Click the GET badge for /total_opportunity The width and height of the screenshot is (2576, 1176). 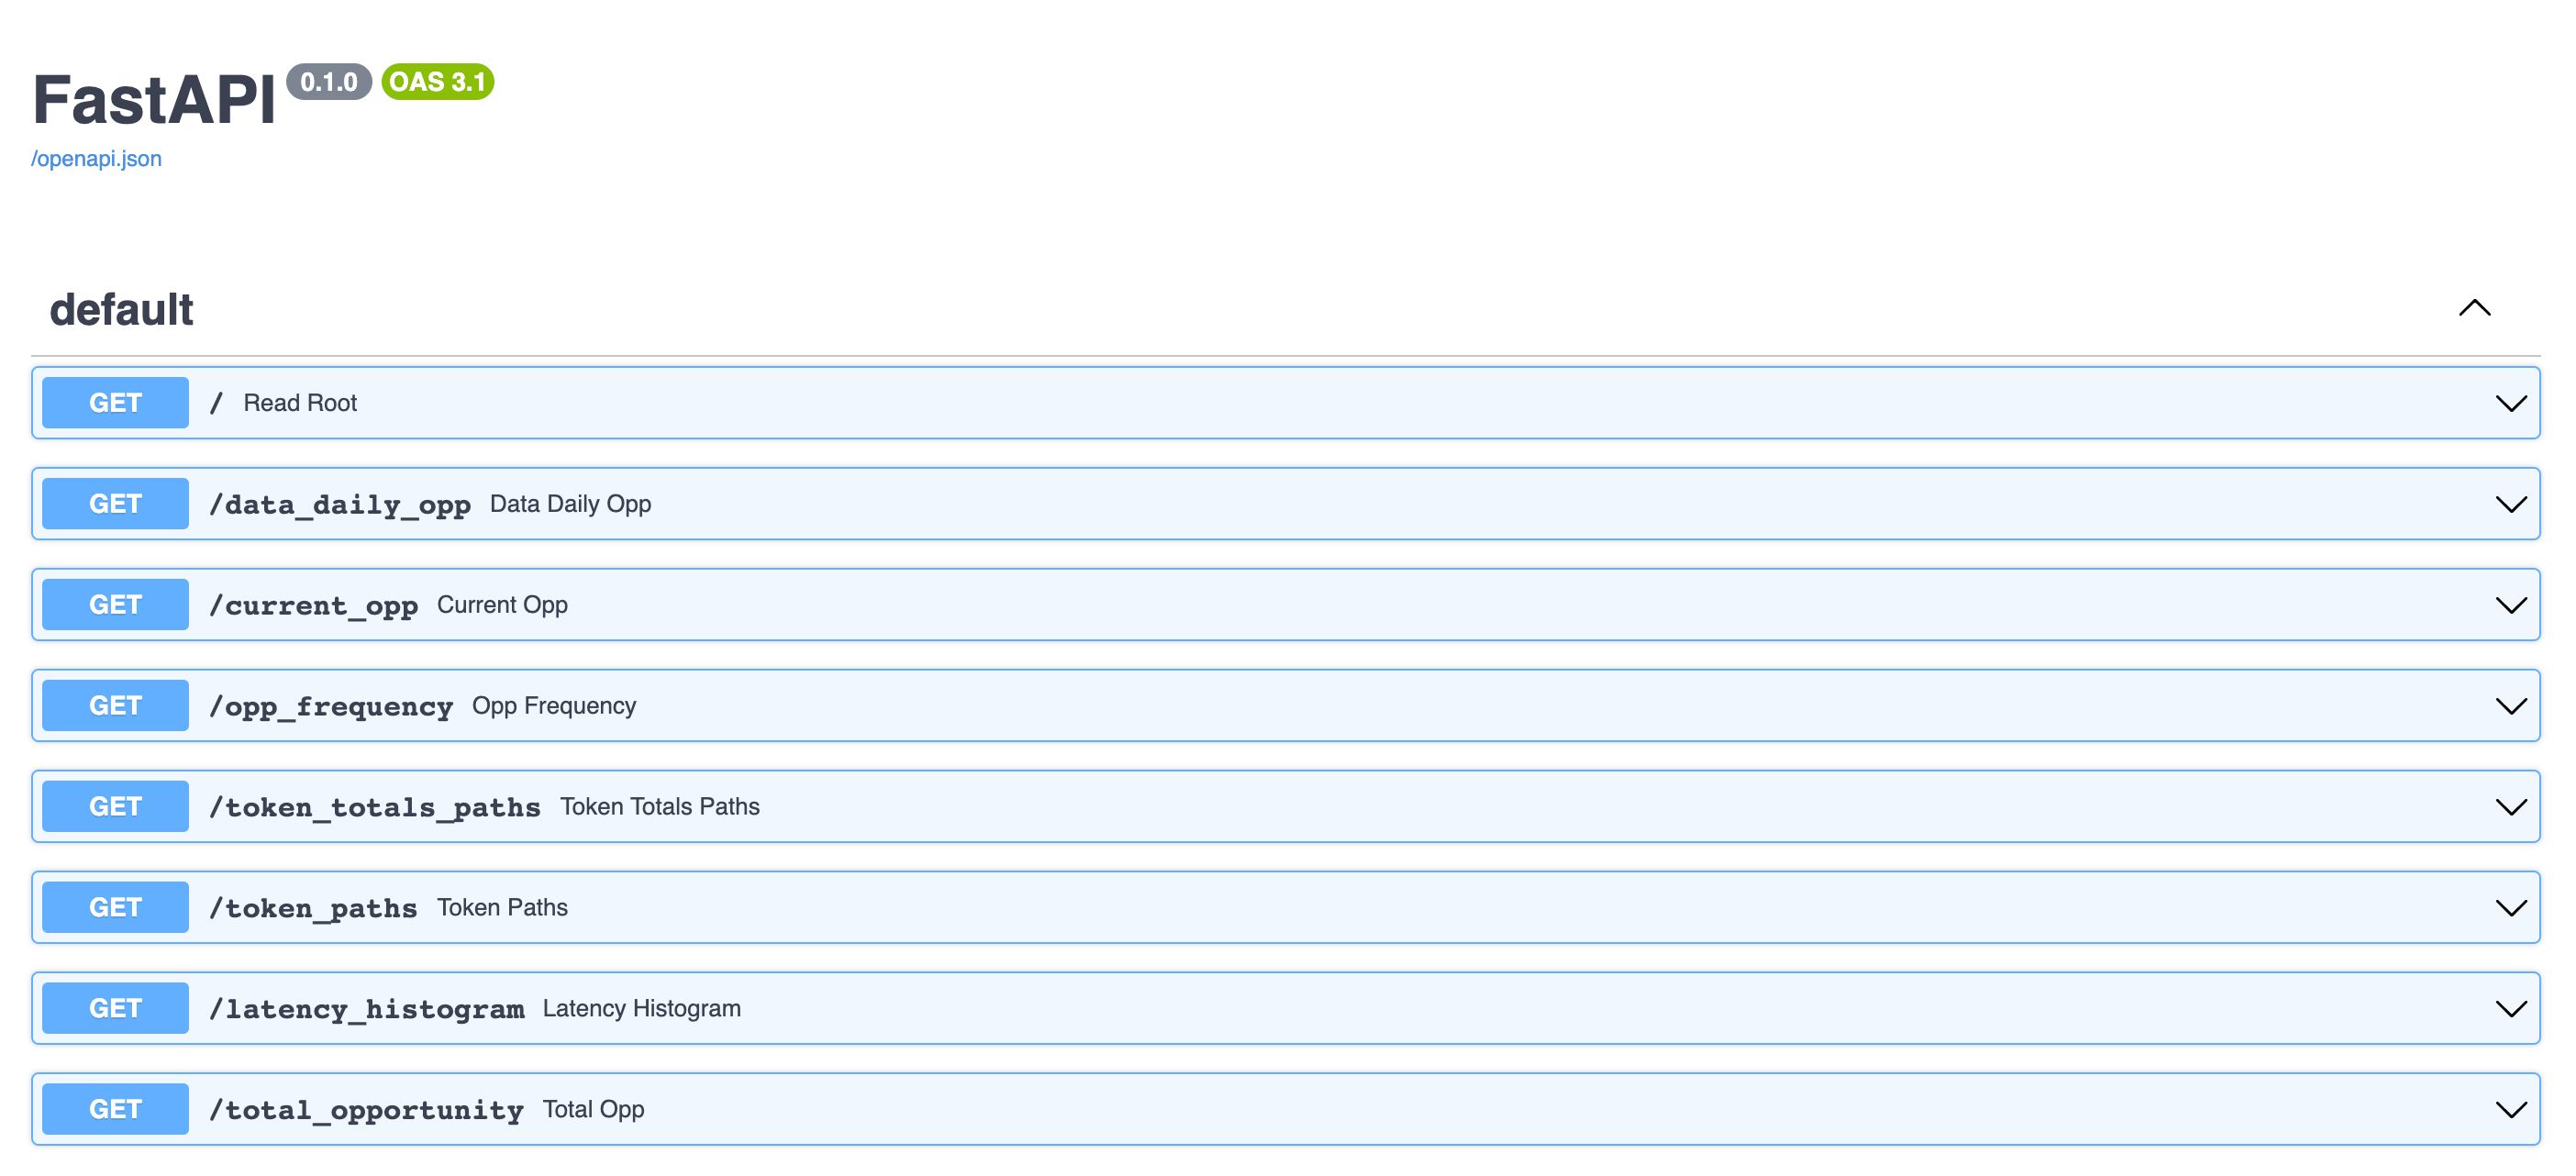point(115,1110)
